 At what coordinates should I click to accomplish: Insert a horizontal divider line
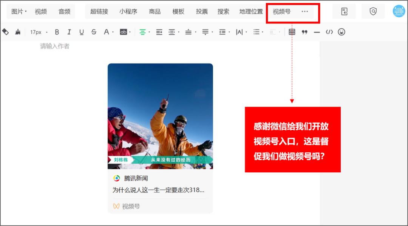click(317, 32)
